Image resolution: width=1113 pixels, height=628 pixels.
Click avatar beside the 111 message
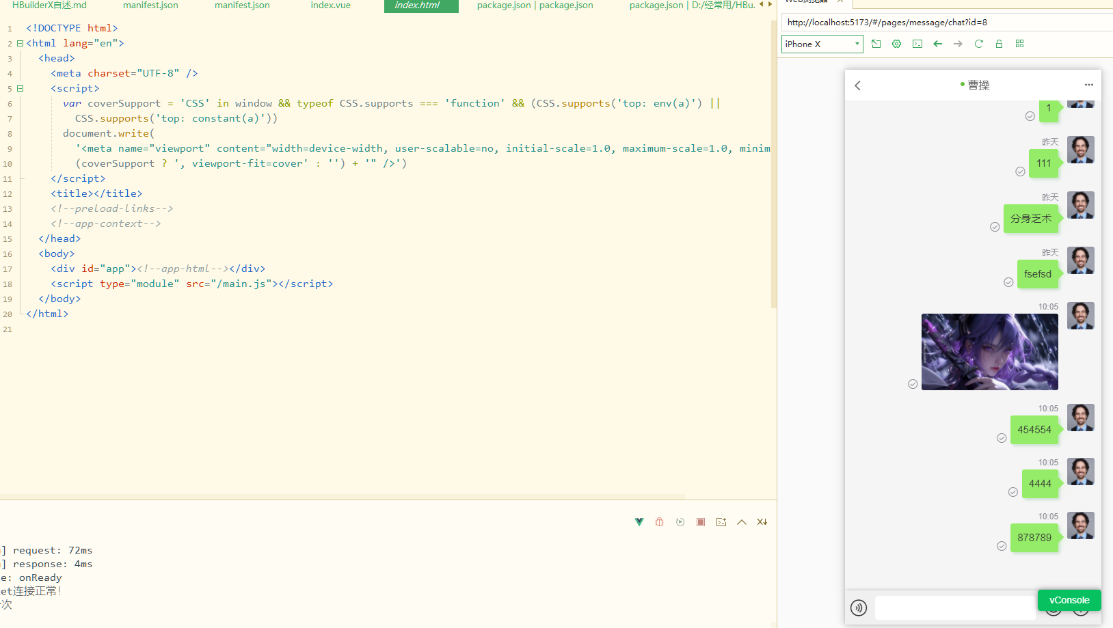1080,150
